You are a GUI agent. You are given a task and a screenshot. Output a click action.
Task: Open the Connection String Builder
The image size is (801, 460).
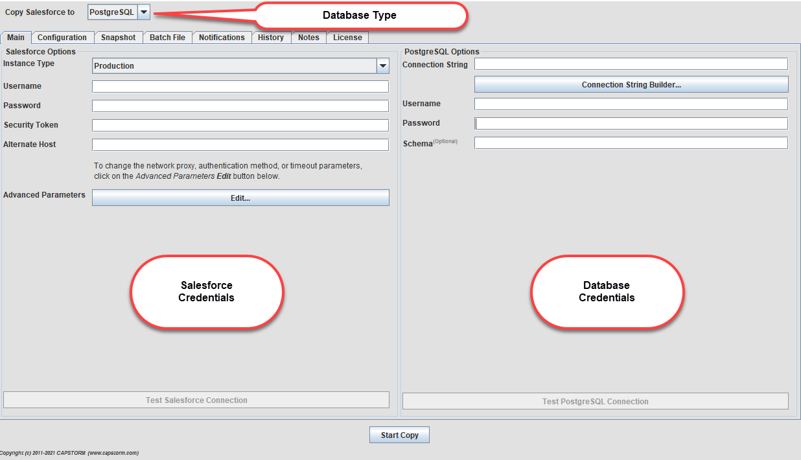point(631,84)
